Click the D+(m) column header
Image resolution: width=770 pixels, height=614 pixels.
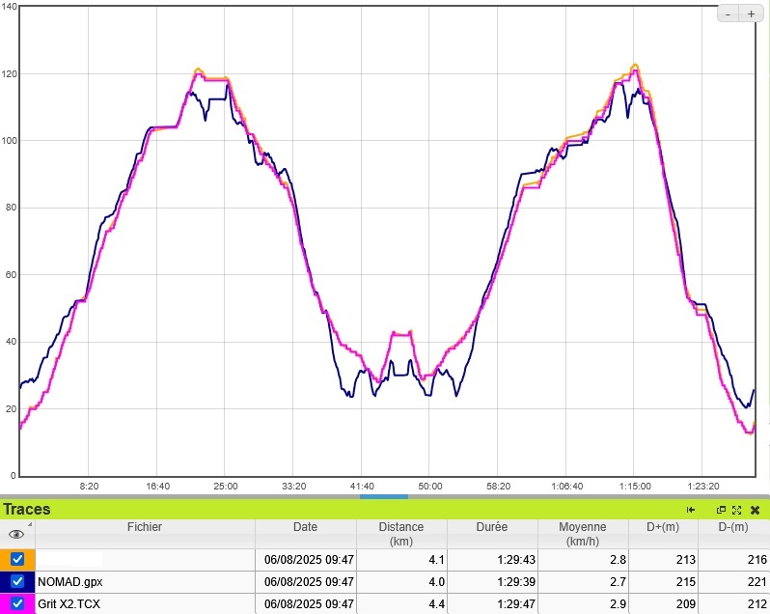click(x=666, y=528)
